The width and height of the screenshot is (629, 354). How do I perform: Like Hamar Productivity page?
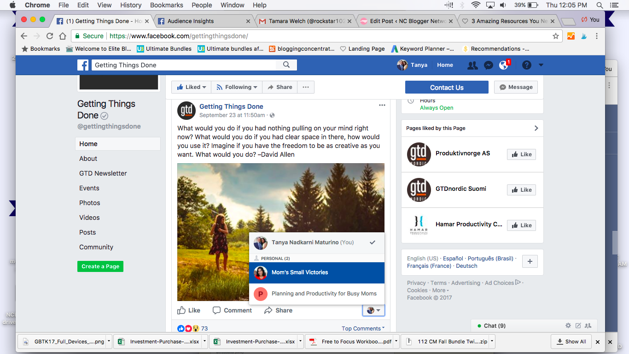tap(521, 225)
